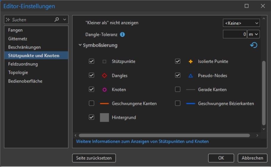Viewport: 271px width, 167px height.
Task: Click the Dangle-Toleranz value field
Action: 235,34
